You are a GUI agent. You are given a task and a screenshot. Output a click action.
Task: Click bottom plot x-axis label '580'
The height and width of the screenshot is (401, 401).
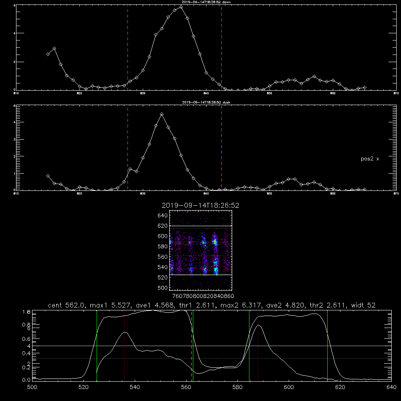[x=237, y=387]
